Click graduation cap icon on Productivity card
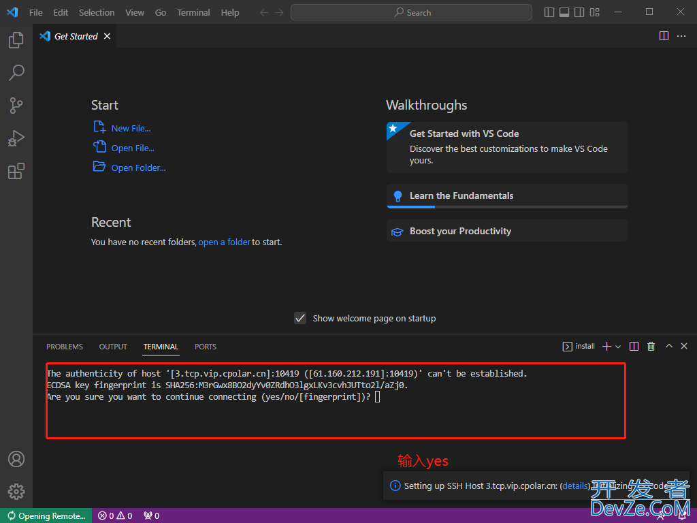This screenshot has width=697, height=523. tap(397, 232)
